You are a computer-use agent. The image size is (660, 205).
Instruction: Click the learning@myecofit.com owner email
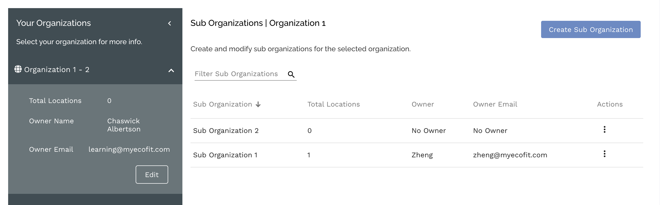tap(129, 149)
